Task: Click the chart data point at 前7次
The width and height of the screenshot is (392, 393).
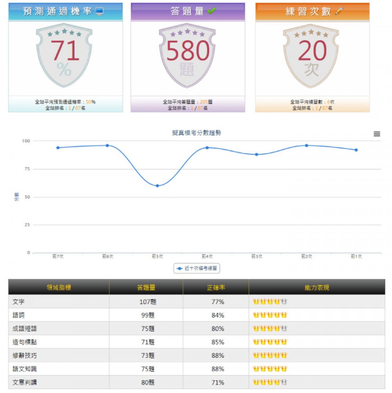Action: (x=58, y=148)
